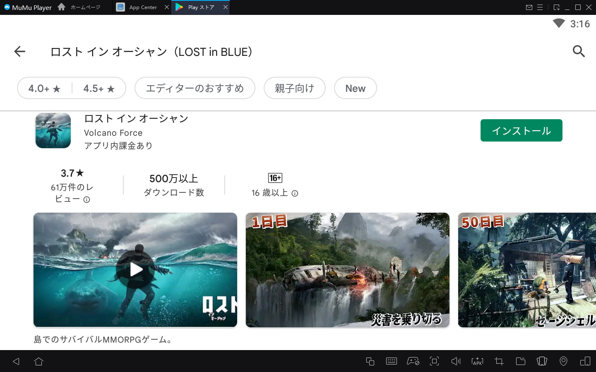Show review info icon next to レビュー
This screenshot has height=372, width=596.
tap(87, 199)
